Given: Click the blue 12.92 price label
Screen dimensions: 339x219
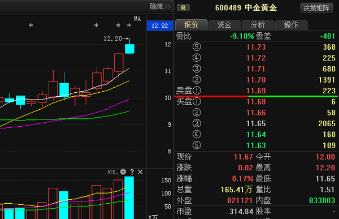Looking at the screenshot, I should coord(160,26).
